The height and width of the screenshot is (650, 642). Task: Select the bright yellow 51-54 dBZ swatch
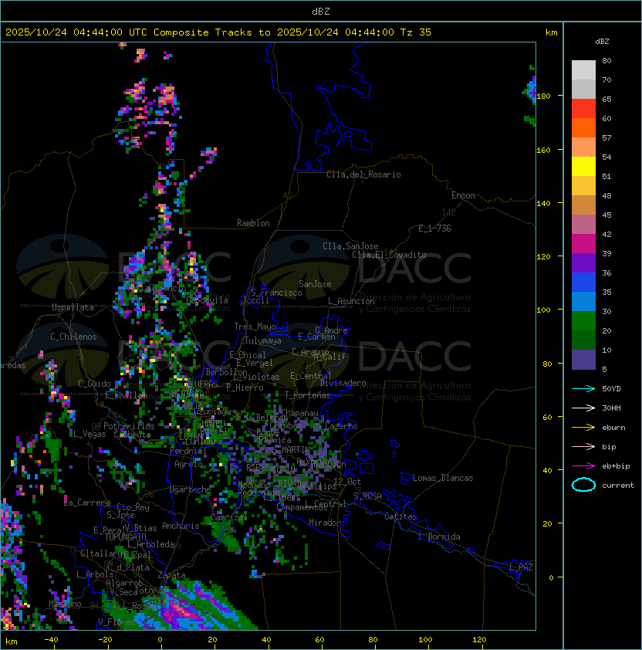pyautogui.click(x=583, y=166)
